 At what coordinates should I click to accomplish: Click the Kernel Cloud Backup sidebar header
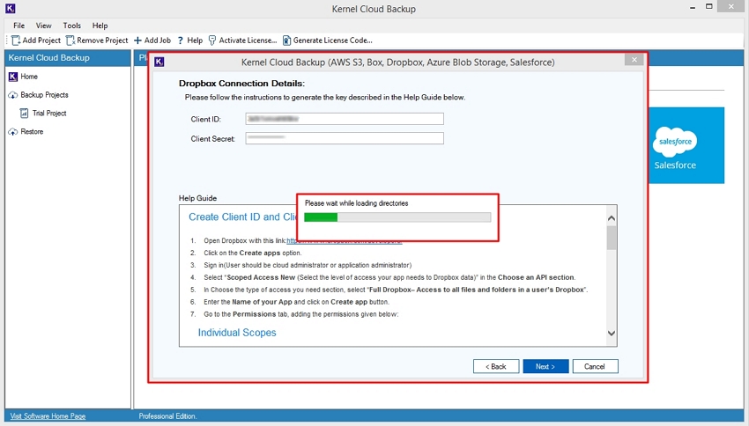pos(48,58)
